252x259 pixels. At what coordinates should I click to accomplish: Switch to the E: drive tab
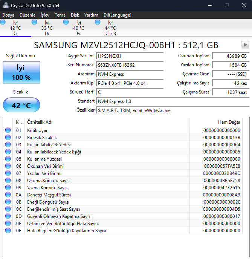[x=78, y=28]
